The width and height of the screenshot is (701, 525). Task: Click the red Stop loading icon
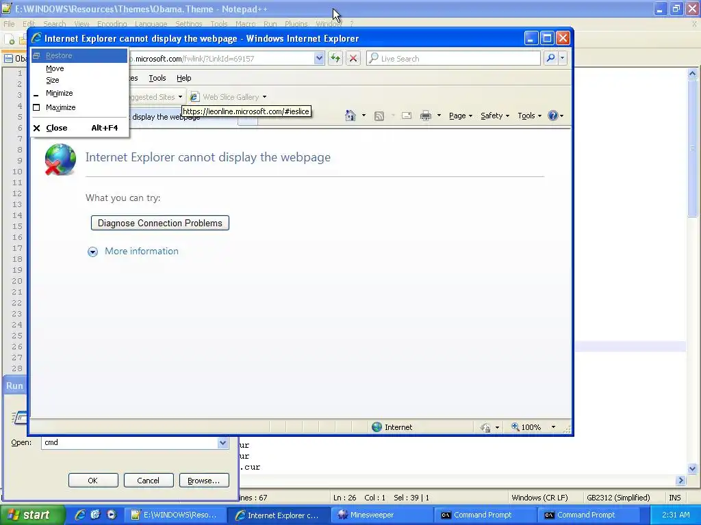click(353, 58)
